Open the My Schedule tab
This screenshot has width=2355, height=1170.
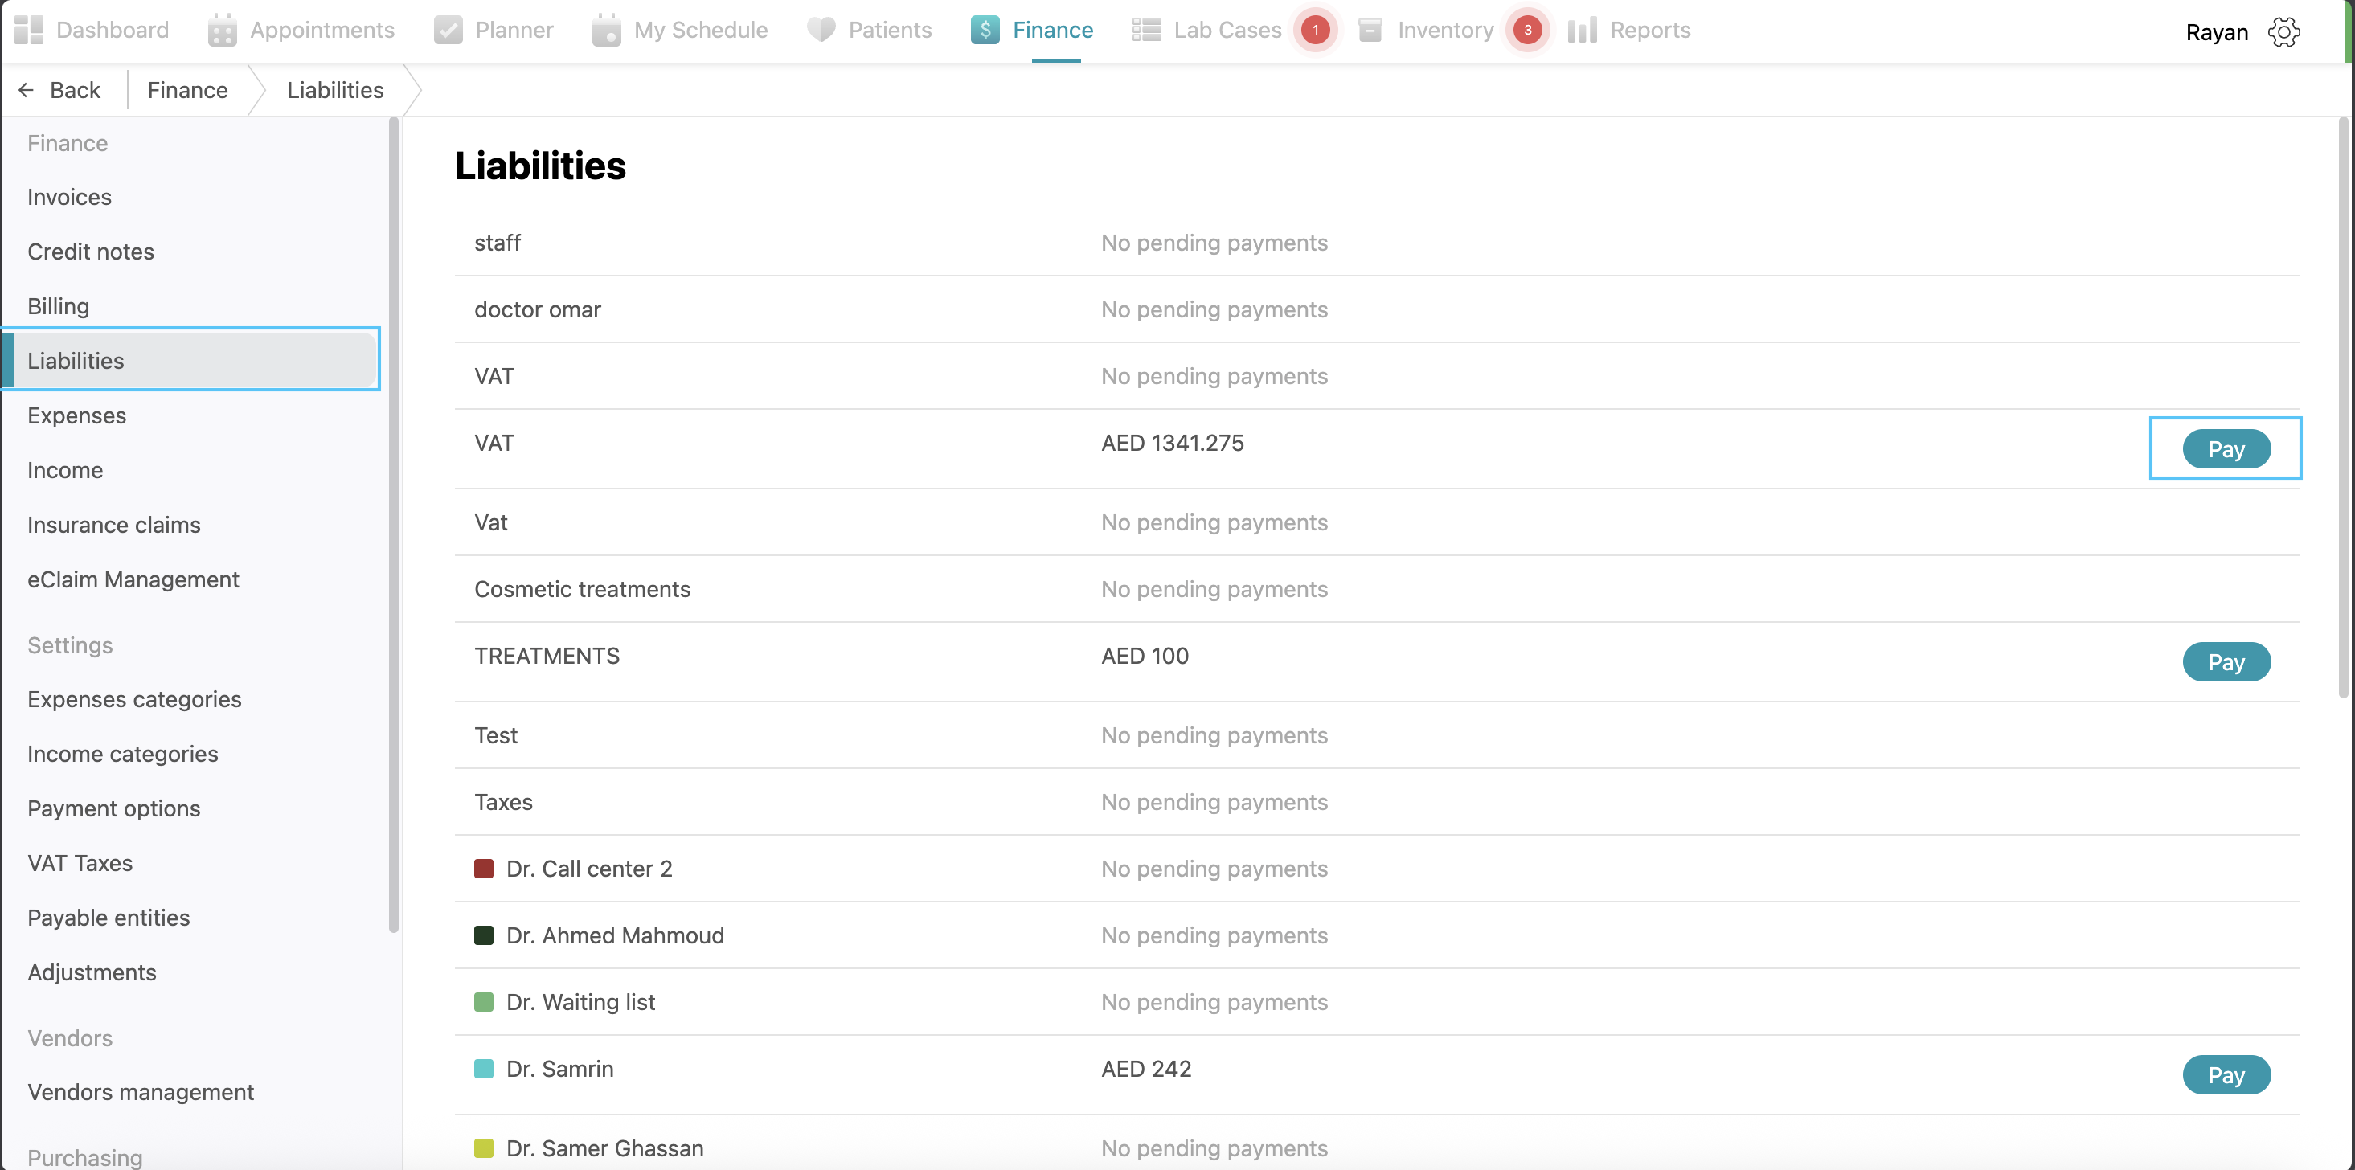[699, 31]
